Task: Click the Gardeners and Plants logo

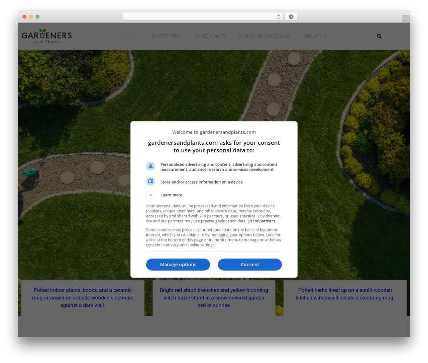Action: tap(46, 36)
